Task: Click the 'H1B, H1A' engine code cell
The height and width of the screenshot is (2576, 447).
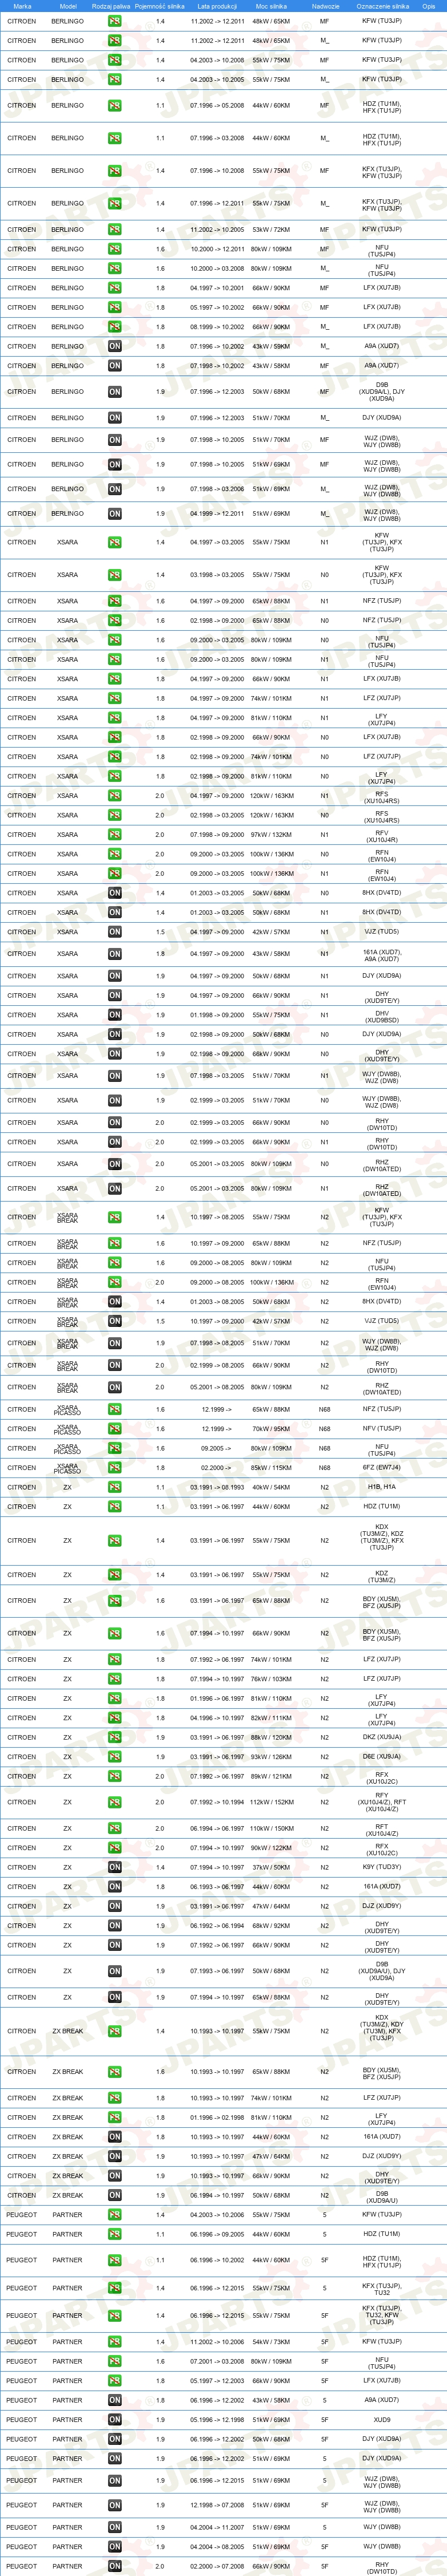Action: pos(381,1487)
